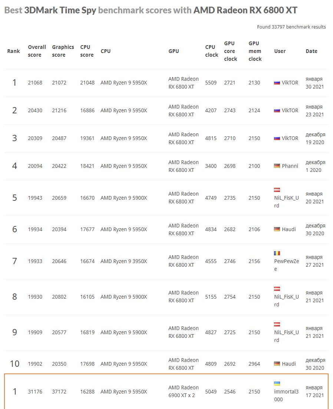Click the Austrian flag in the rank 5 row

(x=277, y=190)
